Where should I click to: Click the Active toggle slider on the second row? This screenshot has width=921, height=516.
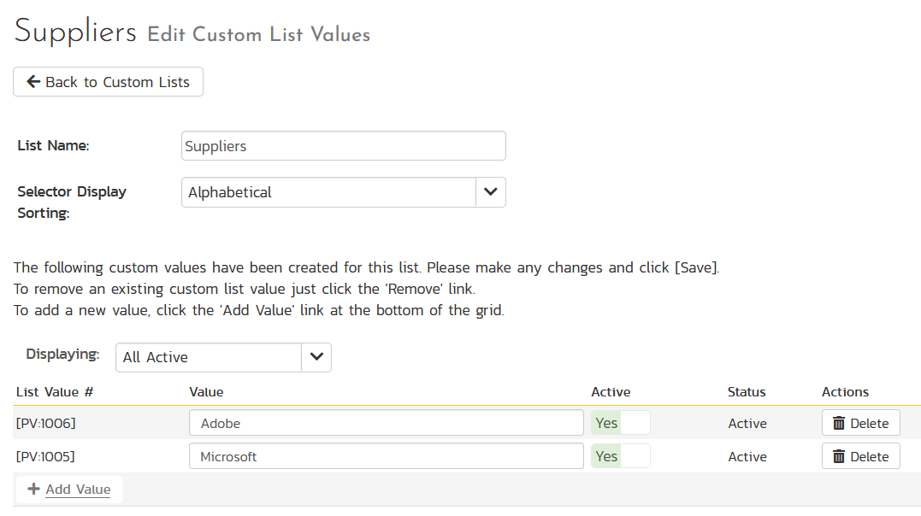(620, 455)
